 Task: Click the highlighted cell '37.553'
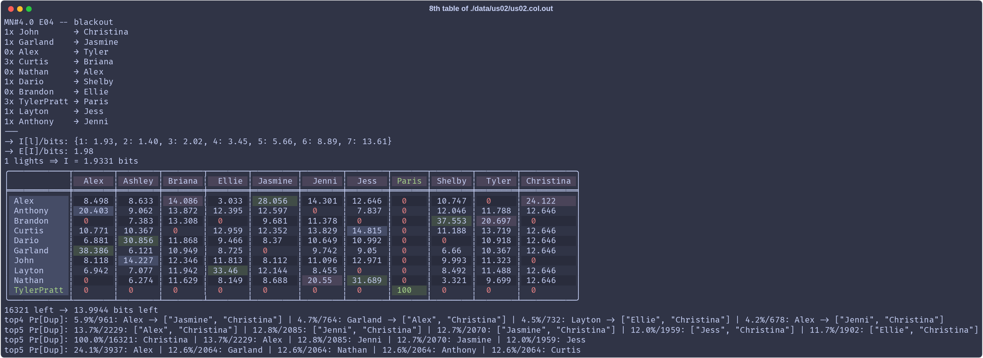[452, 221]
